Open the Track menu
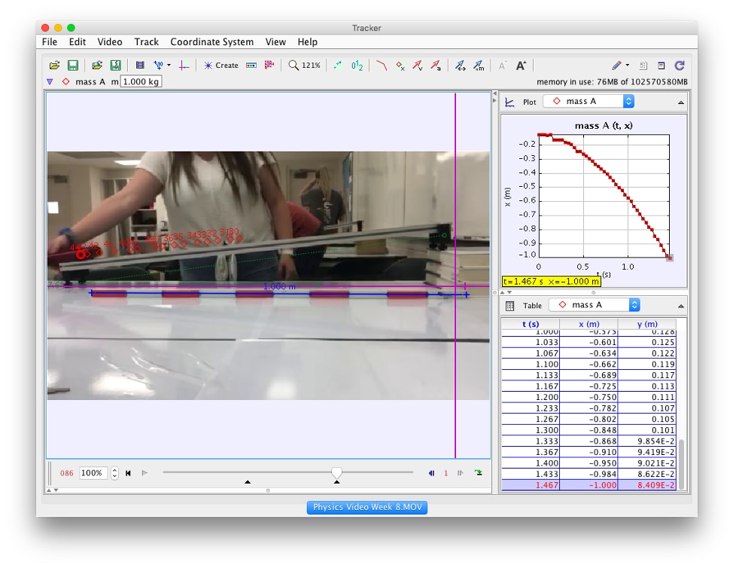 point(146,41)
